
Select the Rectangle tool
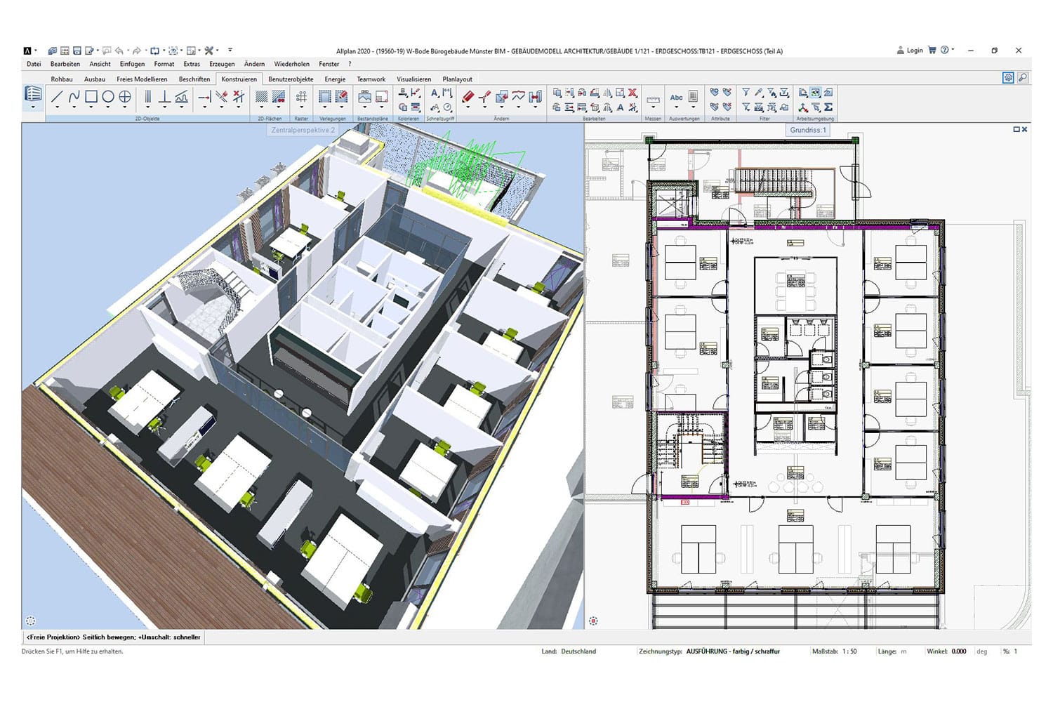[91, 97]
